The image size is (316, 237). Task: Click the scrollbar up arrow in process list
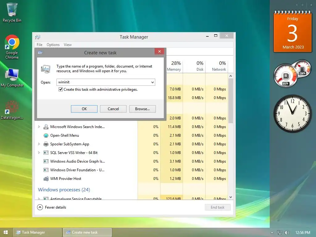pos(231,76)
